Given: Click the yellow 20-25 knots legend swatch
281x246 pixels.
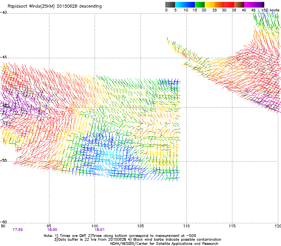Looking at the screenshot, I should [210, 5].
